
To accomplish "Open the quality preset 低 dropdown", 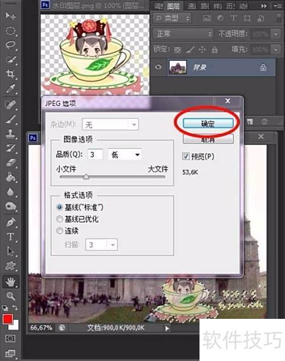I will 125,154.
